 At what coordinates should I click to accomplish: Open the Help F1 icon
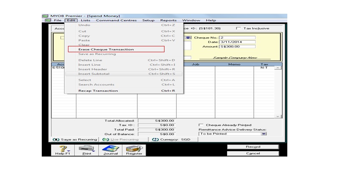[x=63, y=150]
